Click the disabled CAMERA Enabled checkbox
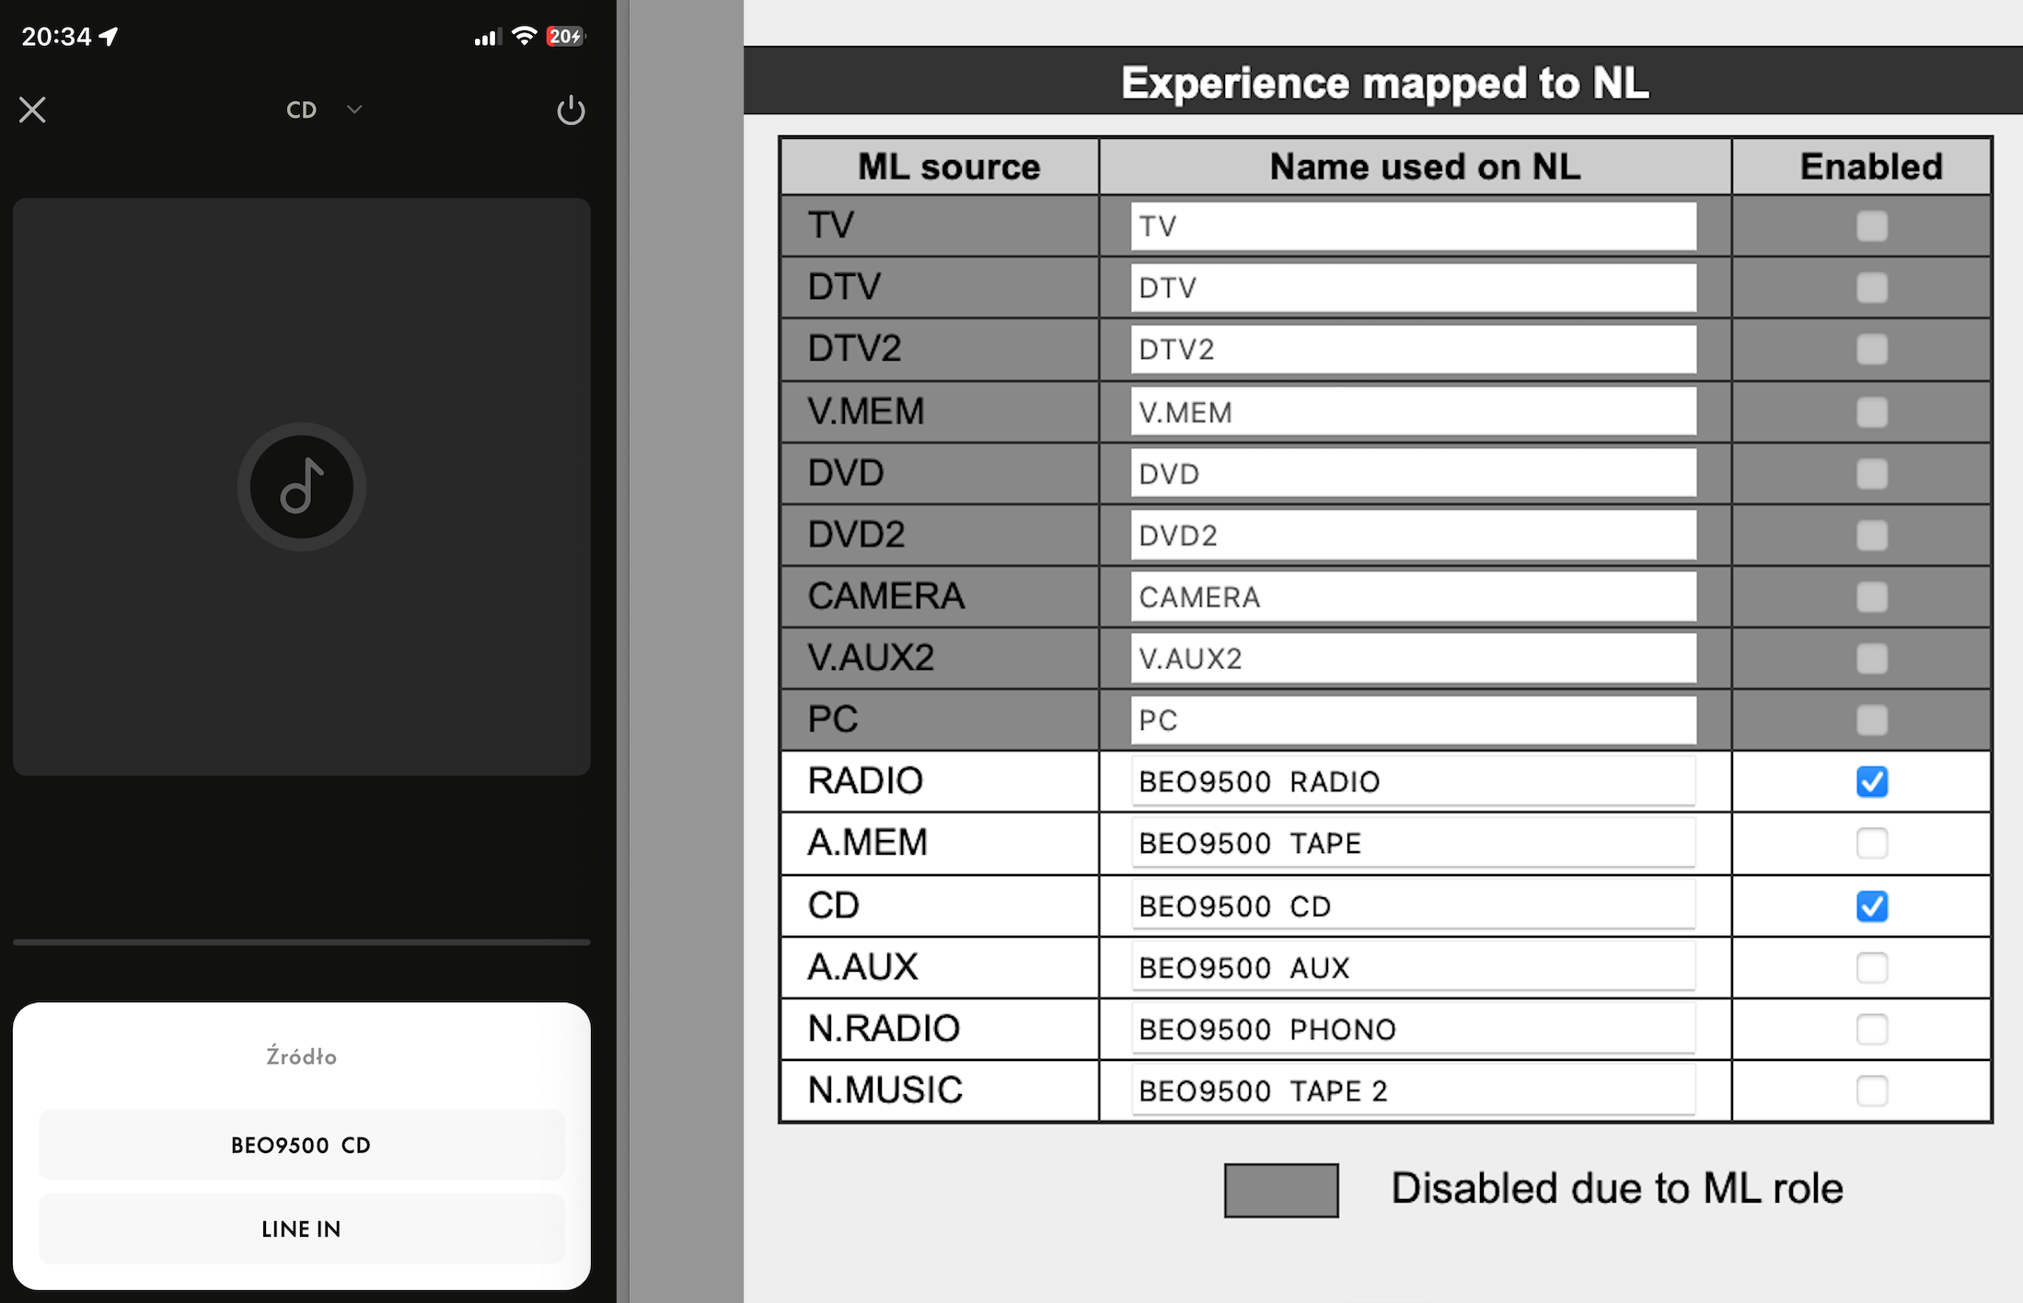2023x1303 pixels. (1871, 596)
